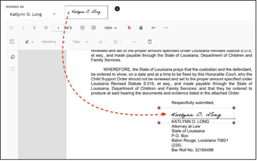Viewport: 257px width, 161px height.
Task: Click the 'State of Louisiana' address line
Action: click(188, 131)
